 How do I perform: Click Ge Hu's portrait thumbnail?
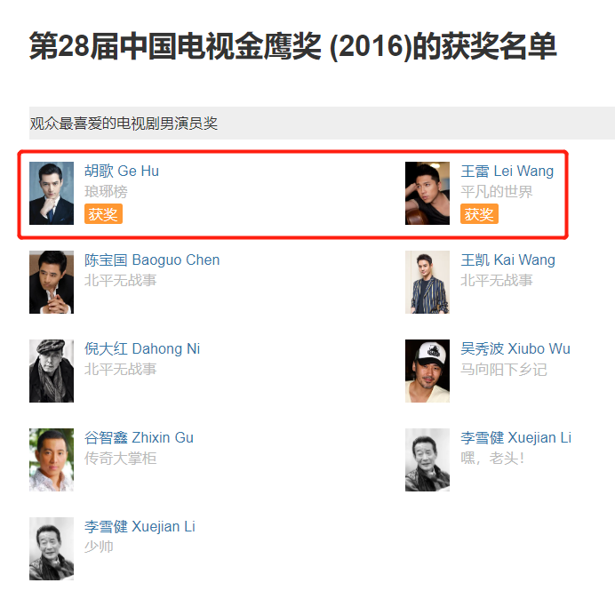[52, 193]
